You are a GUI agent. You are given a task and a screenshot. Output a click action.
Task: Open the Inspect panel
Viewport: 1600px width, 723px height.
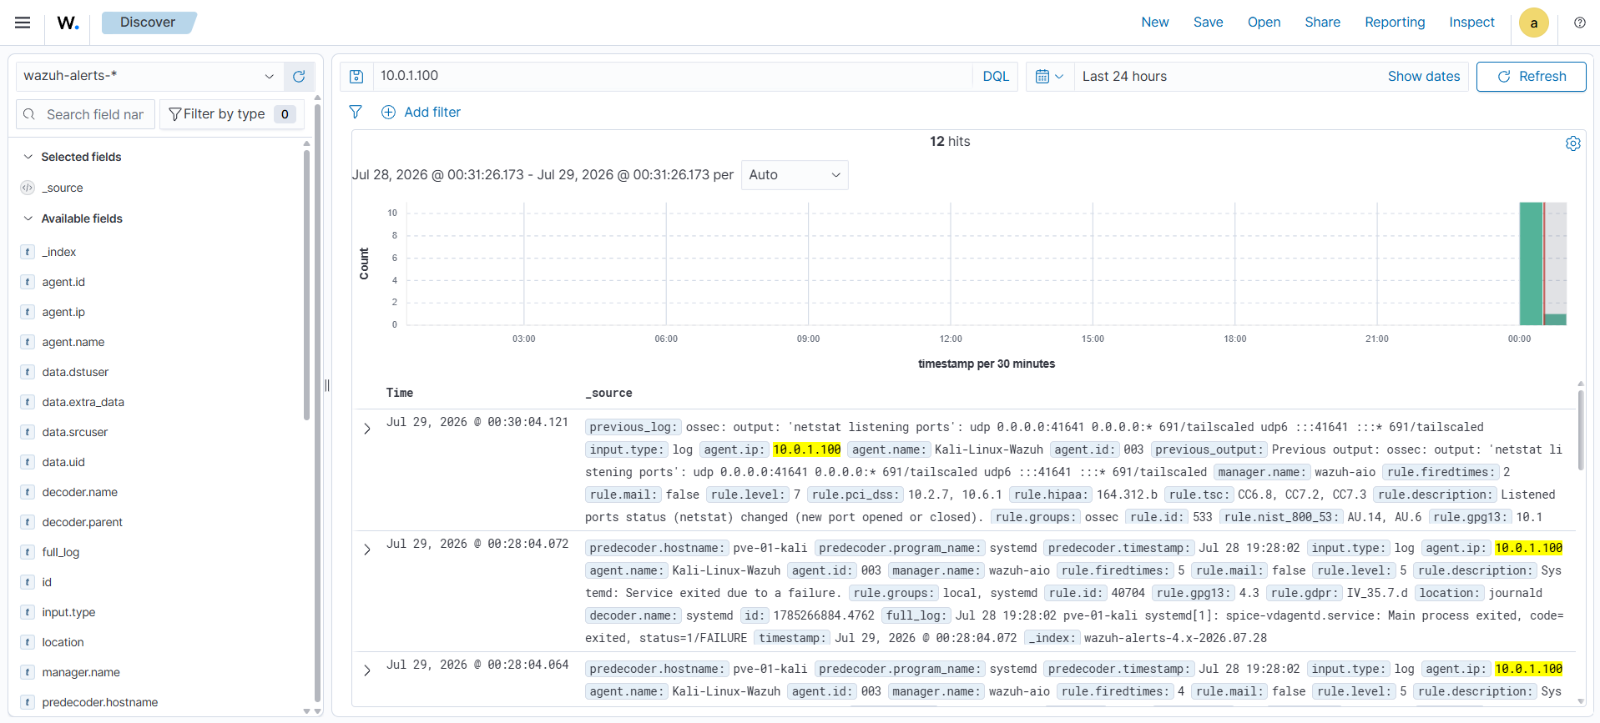(1471, 23)
